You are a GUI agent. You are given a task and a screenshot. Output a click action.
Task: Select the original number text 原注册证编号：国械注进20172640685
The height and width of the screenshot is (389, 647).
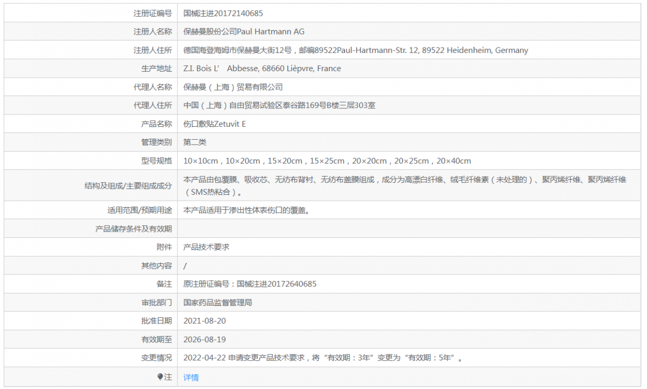(x=250, y=284)
